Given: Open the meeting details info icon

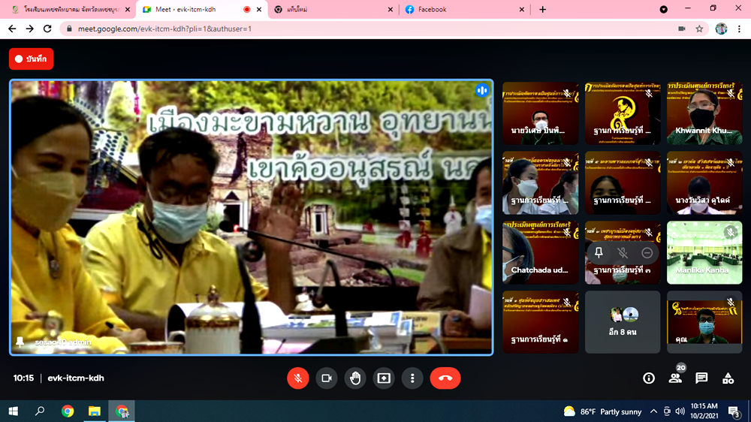Looking at the screenshot, I should pyautogui.click(x=649, y=378).
